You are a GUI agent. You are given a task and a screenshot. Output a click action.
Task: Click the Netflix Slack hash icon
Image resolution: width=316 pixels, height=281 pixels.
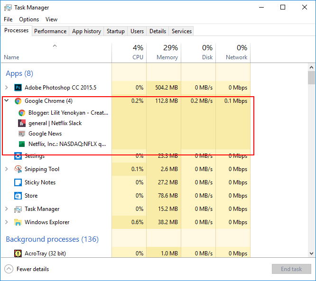(22, 123)
